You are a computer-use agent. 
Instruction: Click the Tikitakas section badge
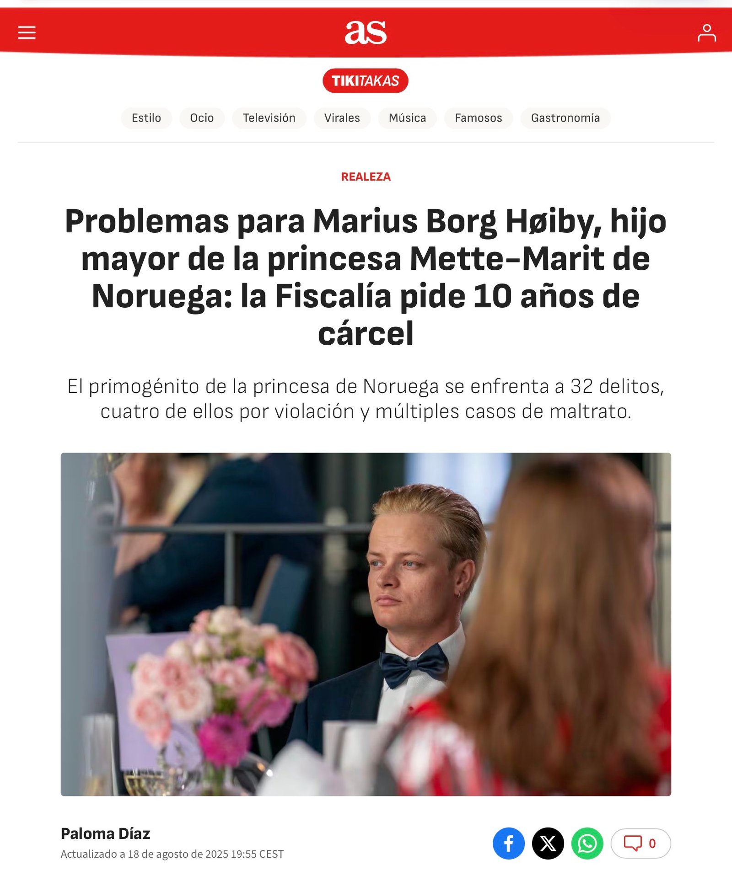(x=366, y=81)
